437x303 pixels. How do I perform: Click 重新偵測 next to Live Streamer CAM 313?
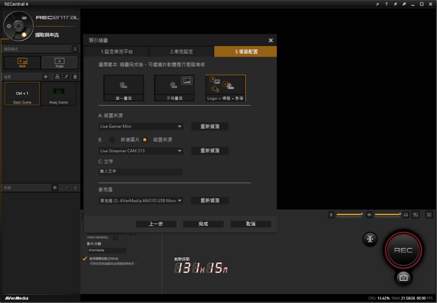(210, 151)
